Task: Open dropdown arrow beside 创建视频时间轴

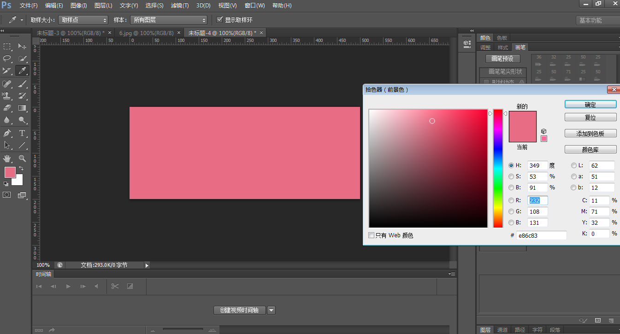Action: point(272,310)
